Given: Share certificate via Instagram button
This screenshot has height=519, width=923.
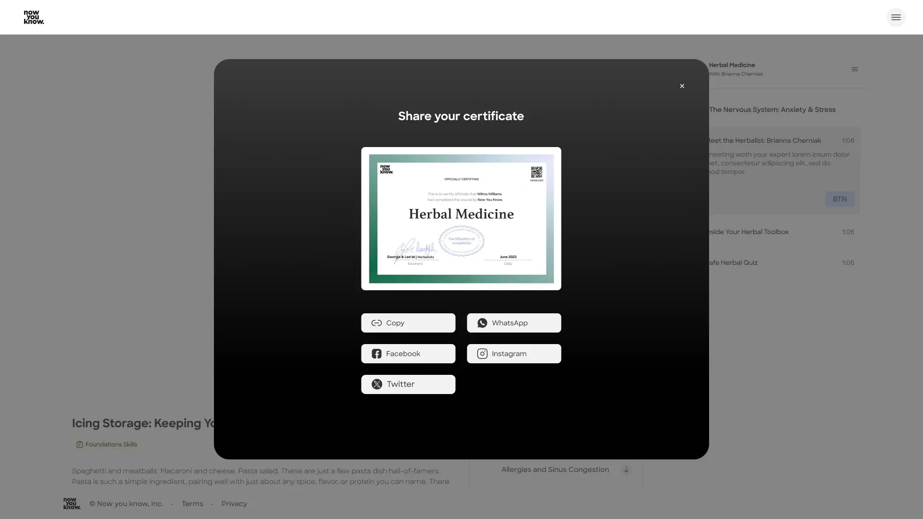Looking at the screenshot, I should point(513,354).
